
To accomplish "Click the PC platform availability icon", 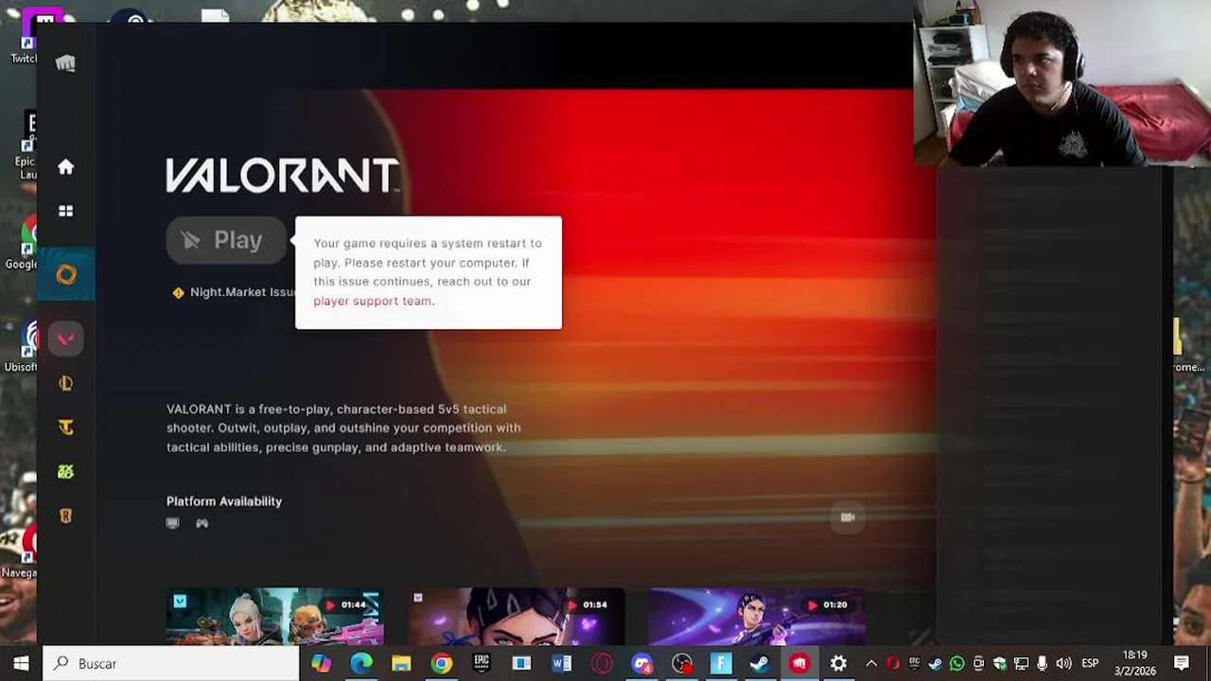I will [172, 523].
